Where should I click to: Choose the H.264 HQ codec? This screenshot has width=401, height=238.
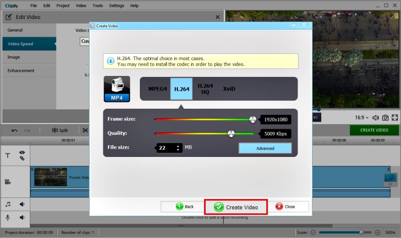click(205, 89)
